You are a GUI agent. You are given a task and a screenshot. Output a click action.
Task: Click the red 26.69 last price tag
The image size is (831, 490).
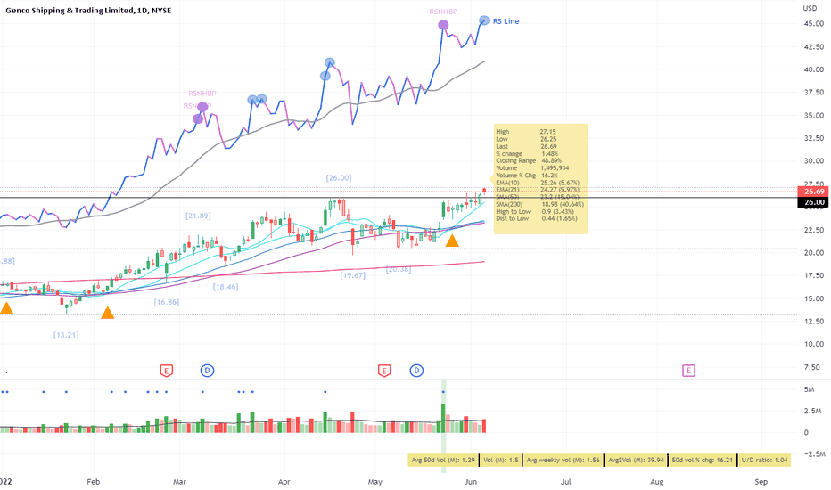pos(814,192)
